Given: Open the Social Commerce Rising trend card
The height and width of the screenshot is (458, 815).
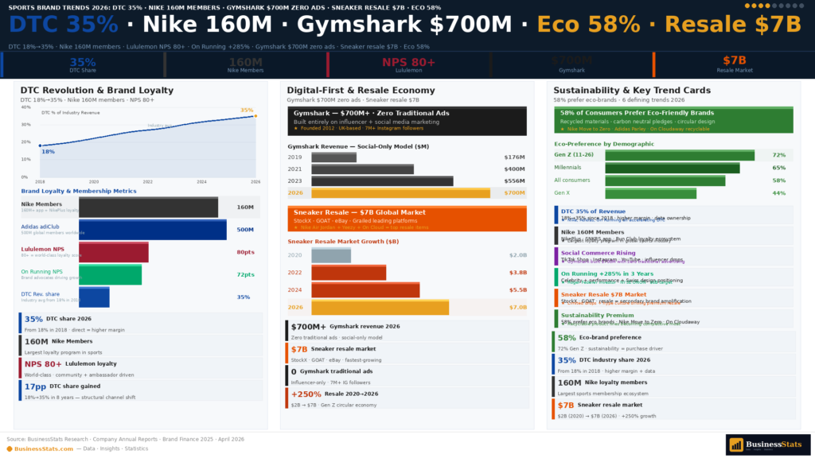Looking at the screenshot, I should click(x=673, y=257).
